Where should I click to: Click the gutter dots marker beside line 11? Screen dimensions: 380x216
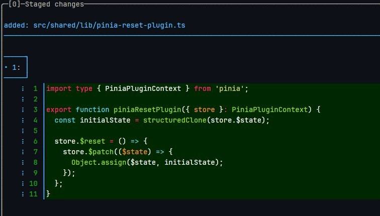pyautogui.click(x=23, y=194)
